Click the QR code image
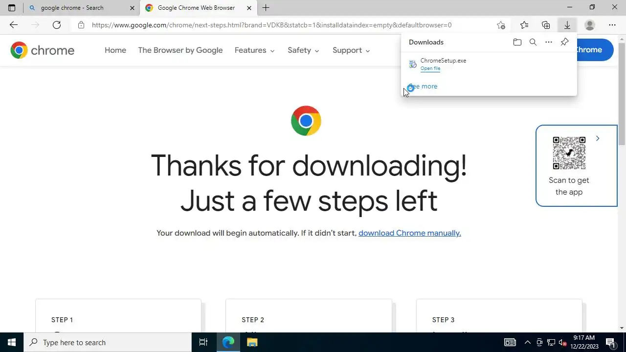 pos(569,153)
